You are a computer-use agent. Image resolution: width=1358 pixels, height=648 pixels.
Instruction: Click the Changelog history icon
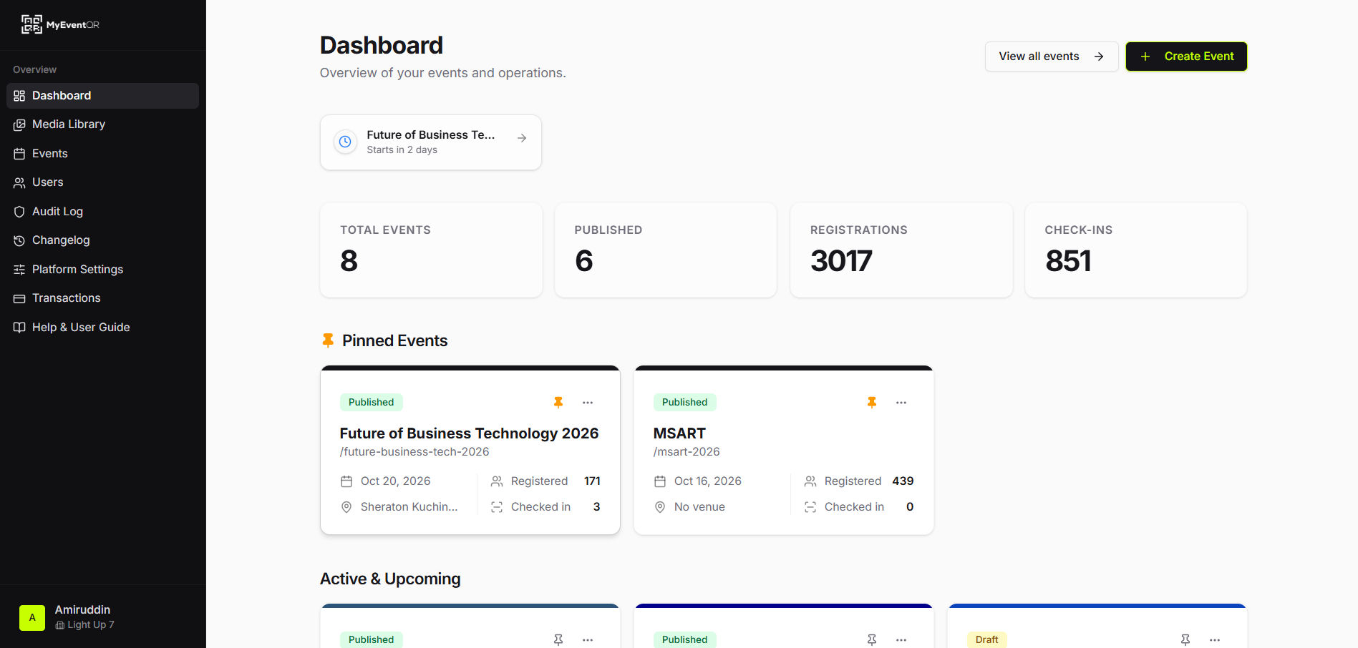point(19,240)
